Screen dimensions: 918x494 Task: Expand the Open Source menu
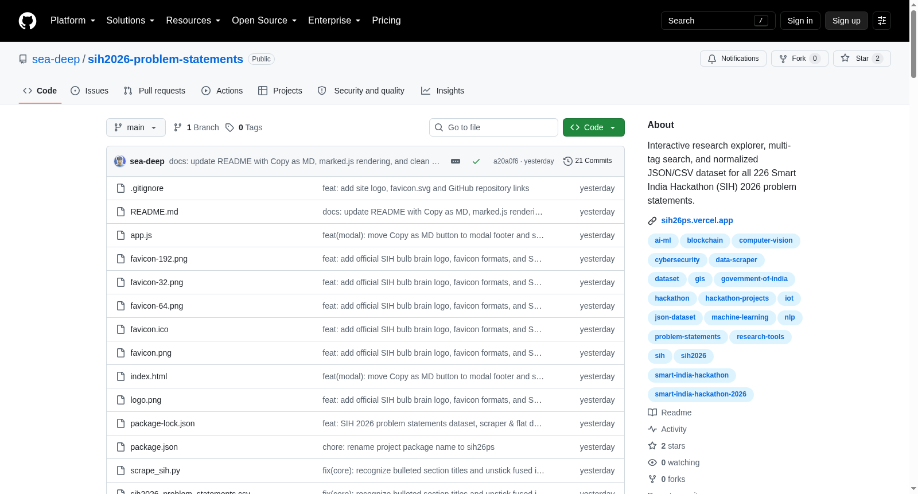(x=264, y=21)
